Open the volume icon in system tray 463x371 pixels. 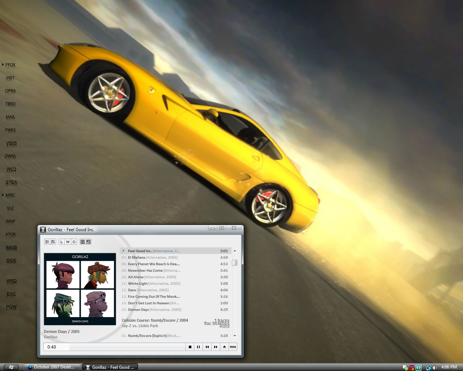[434, 367]
